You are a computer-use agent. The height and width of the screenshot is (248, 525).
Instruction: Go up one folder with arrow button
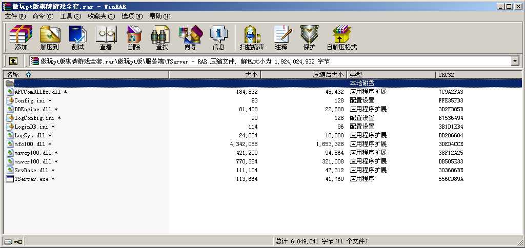(x=13, y=61)
